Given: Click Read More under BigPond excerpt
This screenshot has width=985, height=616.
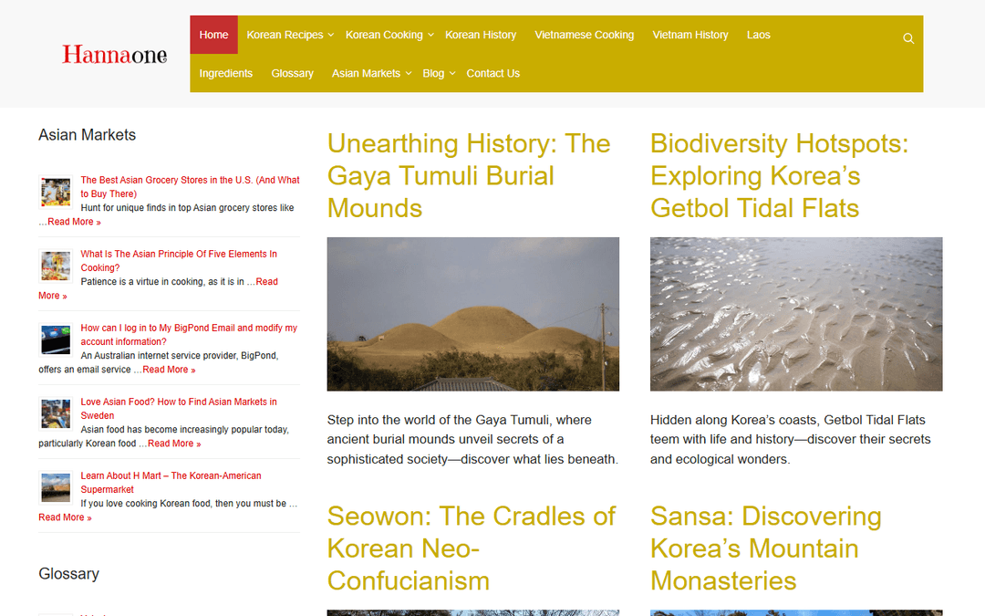Looking at the screenshot, I should point(169,370).
